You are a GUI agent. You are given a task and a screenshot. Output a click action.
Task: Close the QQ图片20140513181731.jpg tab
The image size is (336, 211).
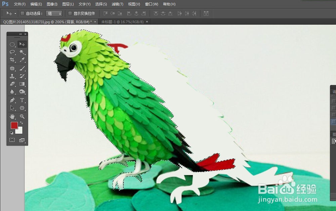[95, 21]
